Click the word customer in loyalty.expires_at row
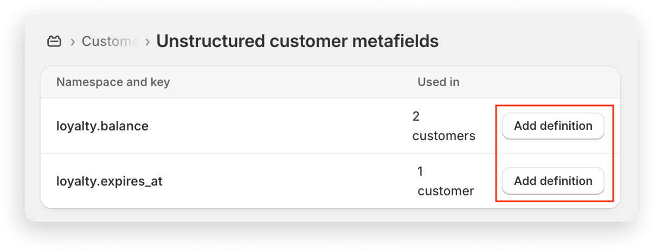The width and height of the screenshot is (656, 251). [x=446, y=191]
